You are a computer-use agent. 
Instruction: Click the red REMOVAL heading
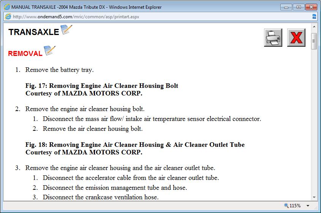[x=25, y=54]
